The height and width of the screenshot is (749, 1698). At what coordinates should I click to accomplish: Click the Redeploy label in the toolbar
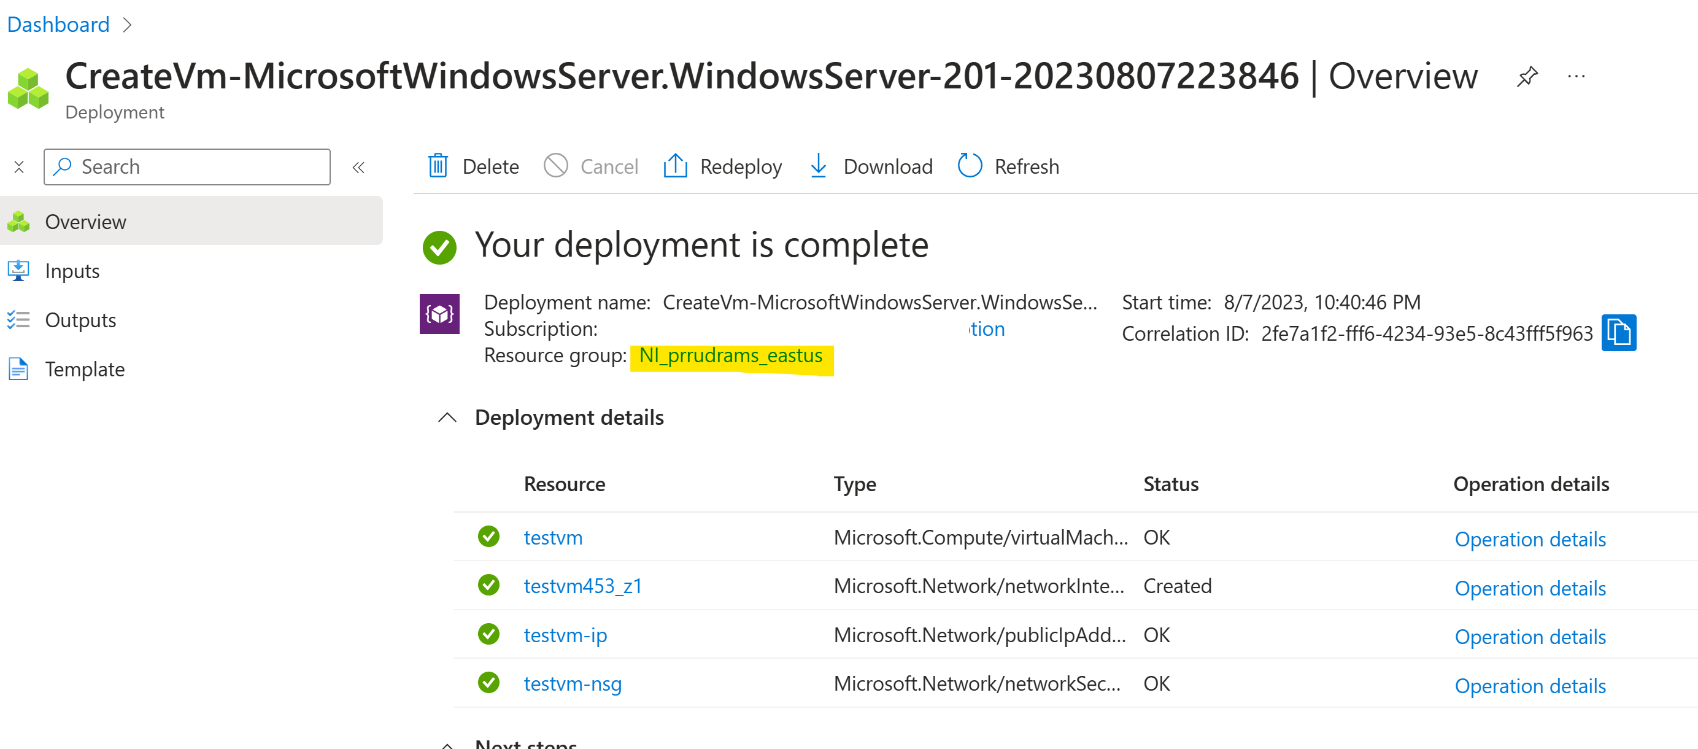point(741,167)
